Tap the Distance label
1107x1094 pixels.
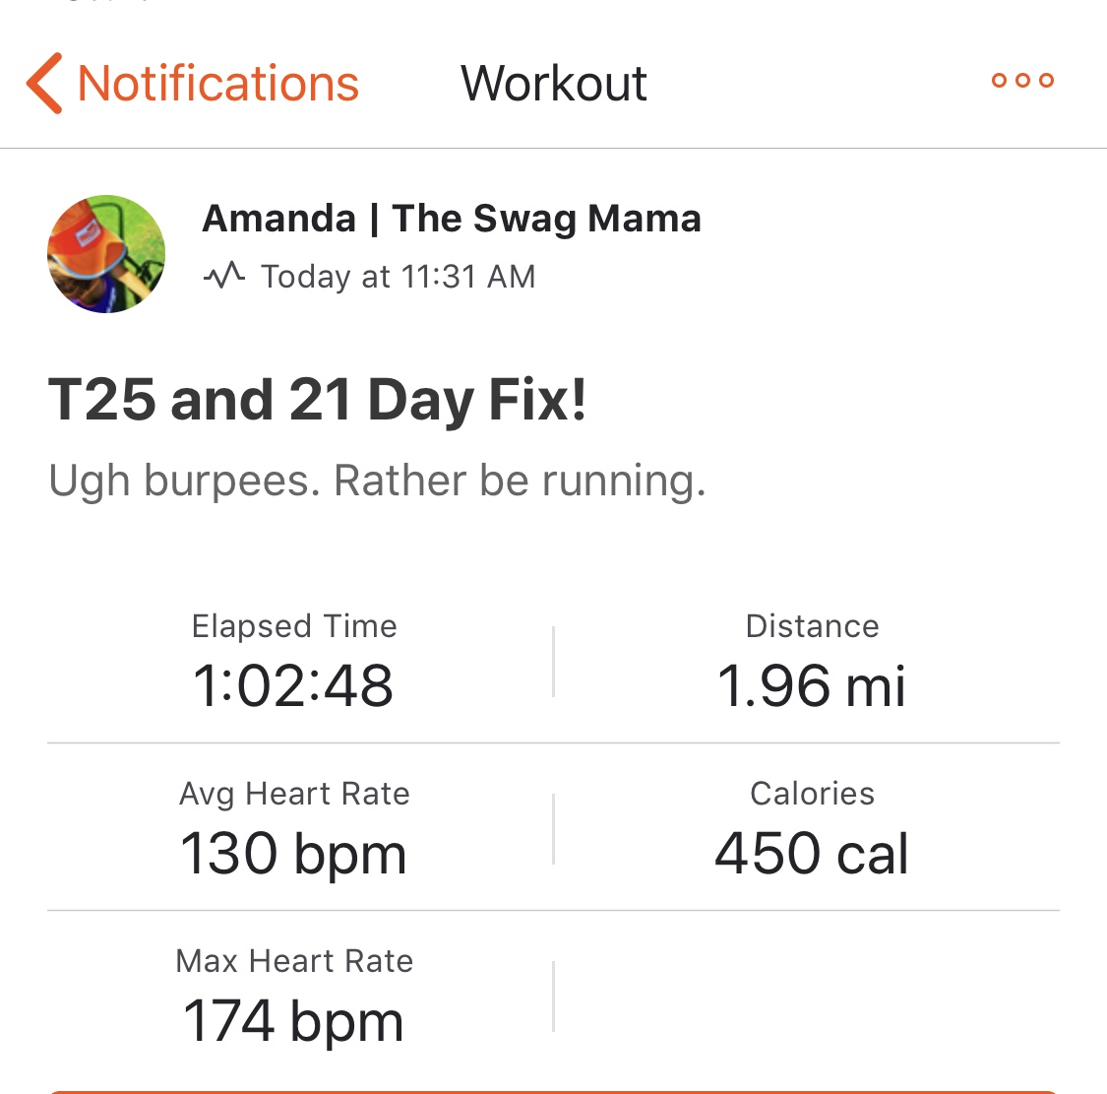coord(812,626)
